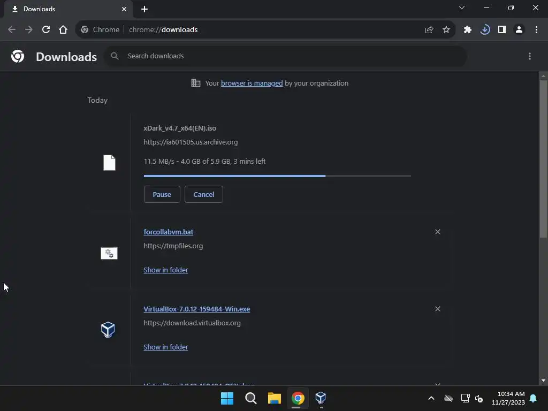Click the OneDrive cloud tray icon
Screen dimensions: 548x411
click(448, 398)
